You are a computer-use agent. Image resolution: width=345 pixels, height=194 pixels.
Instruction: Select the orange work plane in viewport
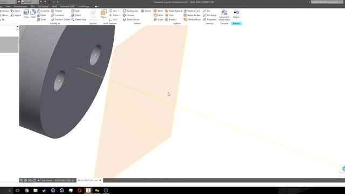[x=141, y=101]
